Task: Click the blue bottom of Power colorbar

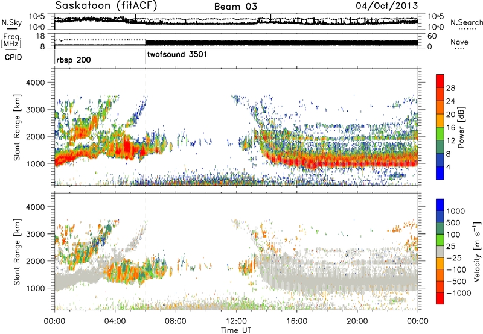Action: (440, 173)
